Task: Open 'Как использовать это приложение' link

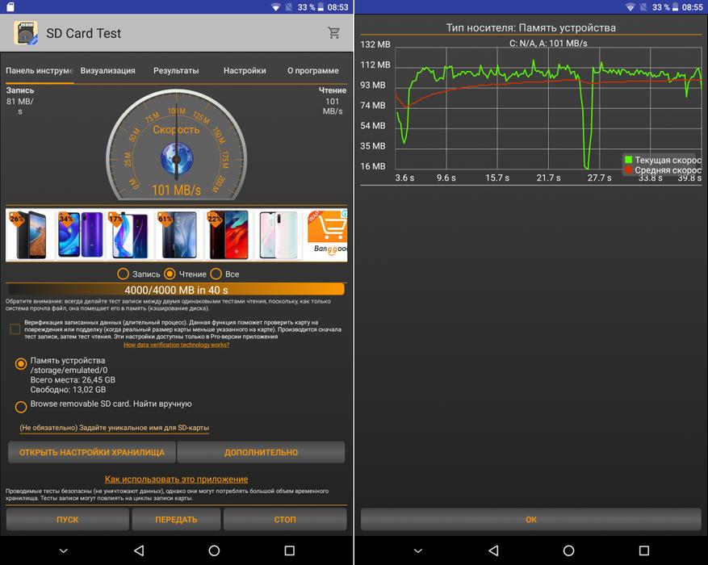Action: 176,479
